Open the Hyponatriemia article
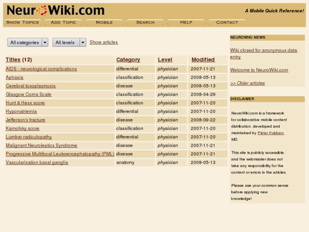The width and height of the screenshot is (309, 232). pos(21,111)
